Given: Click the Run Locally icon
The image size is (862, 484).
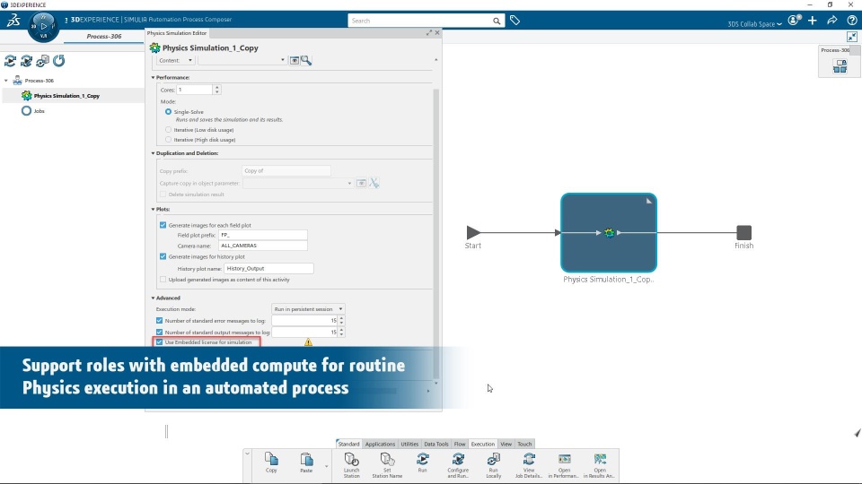Looking at the screenshot, I should (x=494, y=459).
